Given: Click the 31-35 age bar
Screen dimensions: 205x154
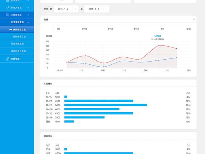Looking at the screenshot, I should pos(99,113).
